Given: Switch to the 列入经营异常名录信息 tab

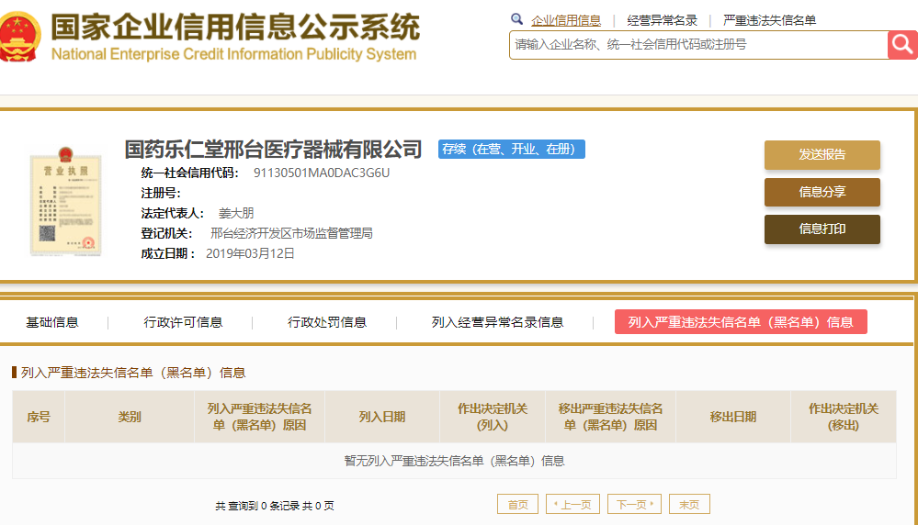Looking at the screenshot, I should click(498, 322).
